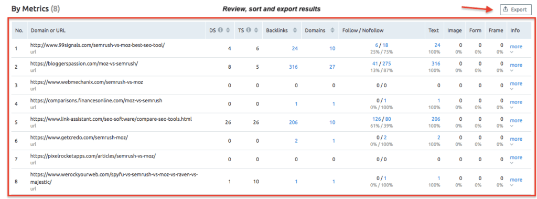Expand more info for werockyourweb row
This screenshot has width=537, height=199.
(x=516, y=180)
